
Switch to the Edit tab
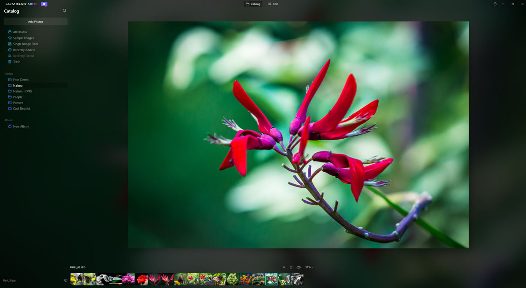pos(273,4)
